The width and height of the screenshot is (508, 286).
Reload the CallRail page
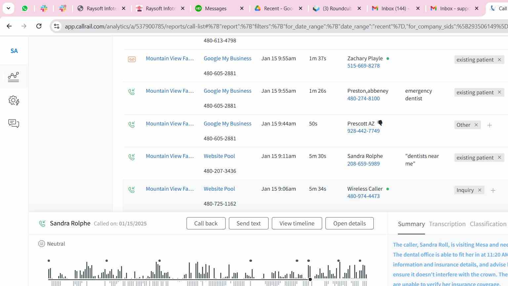(x=39, y=26)
